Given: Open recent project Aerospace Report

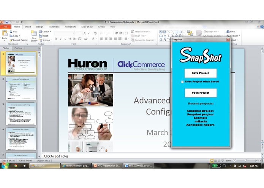Looking at the screenshot, I should [200, 125].
